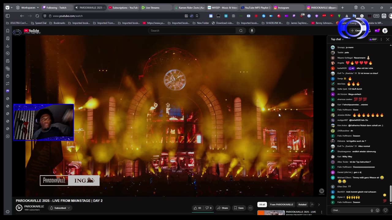Share the video

(223, 208)
